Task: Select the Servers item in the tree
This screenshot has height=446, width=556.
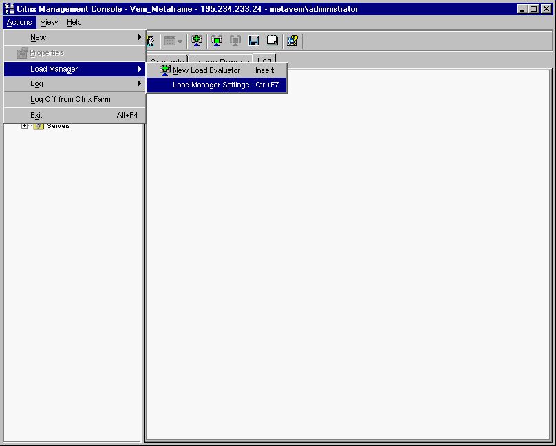Action: 59,126
